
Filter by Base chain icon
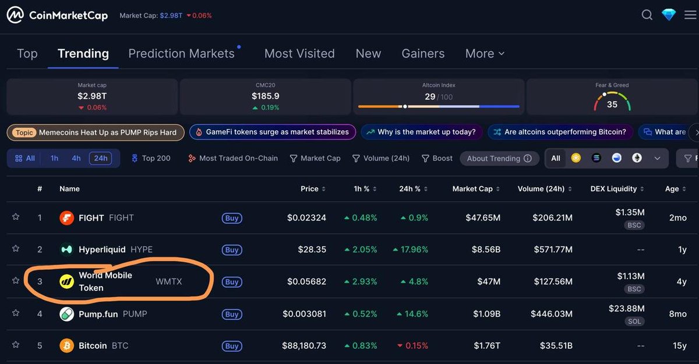[617, 158]
